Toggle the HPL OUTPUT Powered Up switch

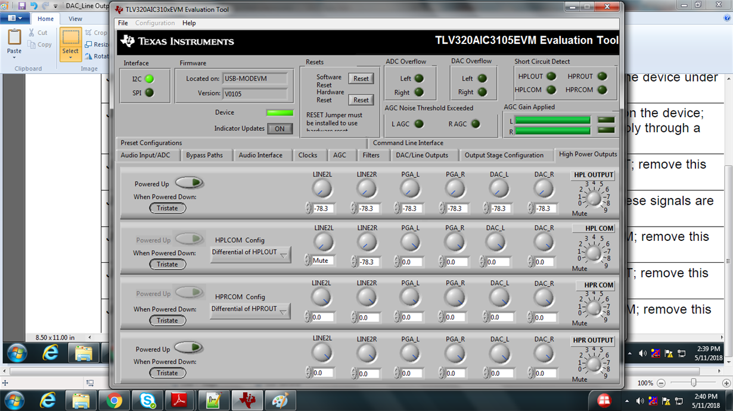tap(189, 183)
